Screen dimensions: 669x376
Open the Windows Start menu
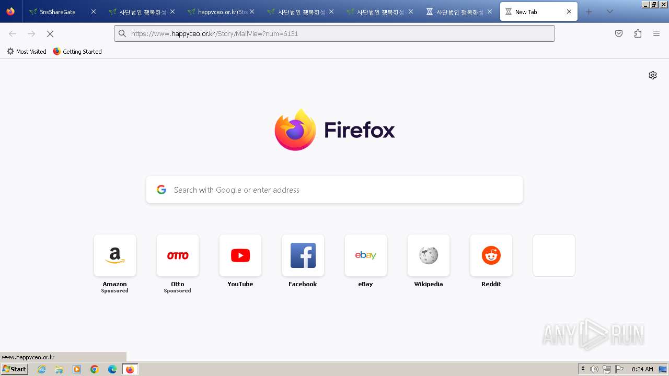click(x=15, y=369)
